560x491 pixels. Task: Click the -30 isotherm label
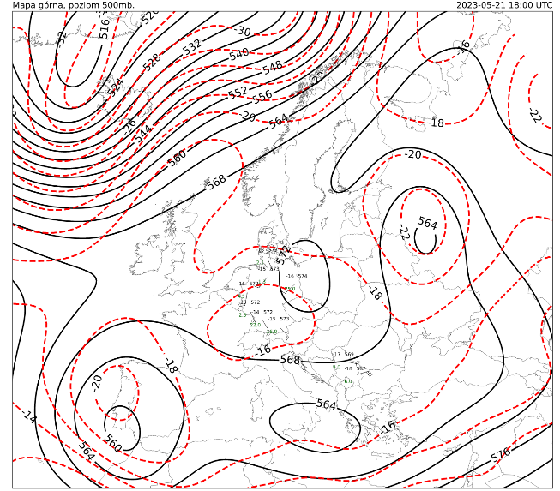(x=243, y=31)
